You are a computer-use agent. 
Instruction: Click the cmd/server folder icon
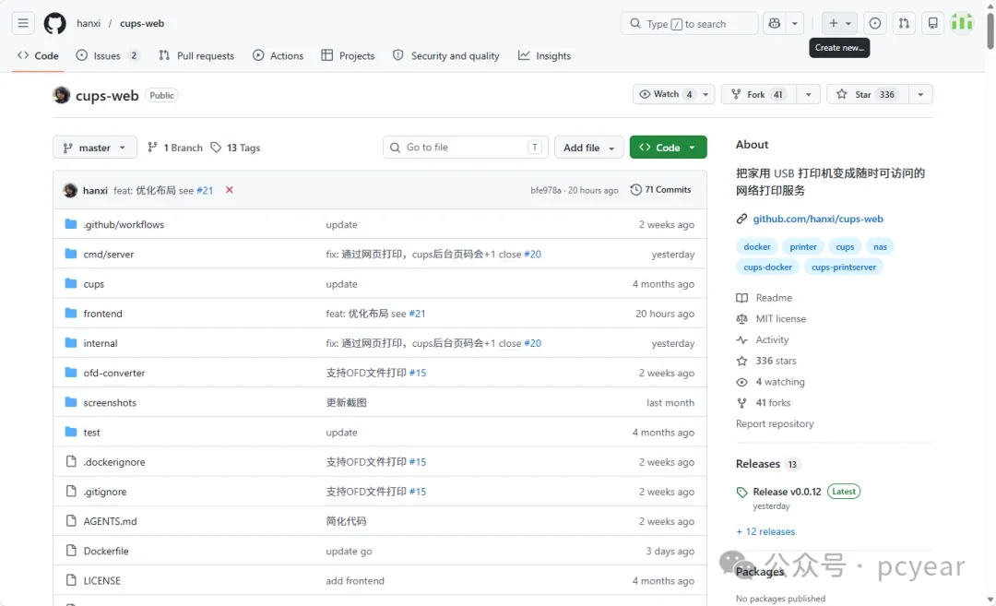tap(71, 254)
